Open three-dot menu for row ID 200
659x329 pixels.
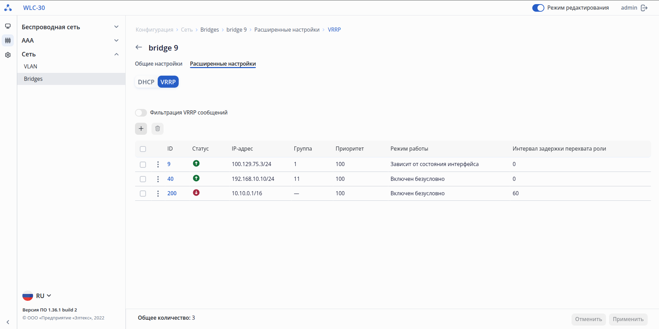pyautogui.click(x=158, y=194)
